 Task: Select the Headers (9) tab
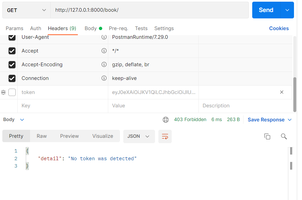pyautogui.click(x=62, y=28)
